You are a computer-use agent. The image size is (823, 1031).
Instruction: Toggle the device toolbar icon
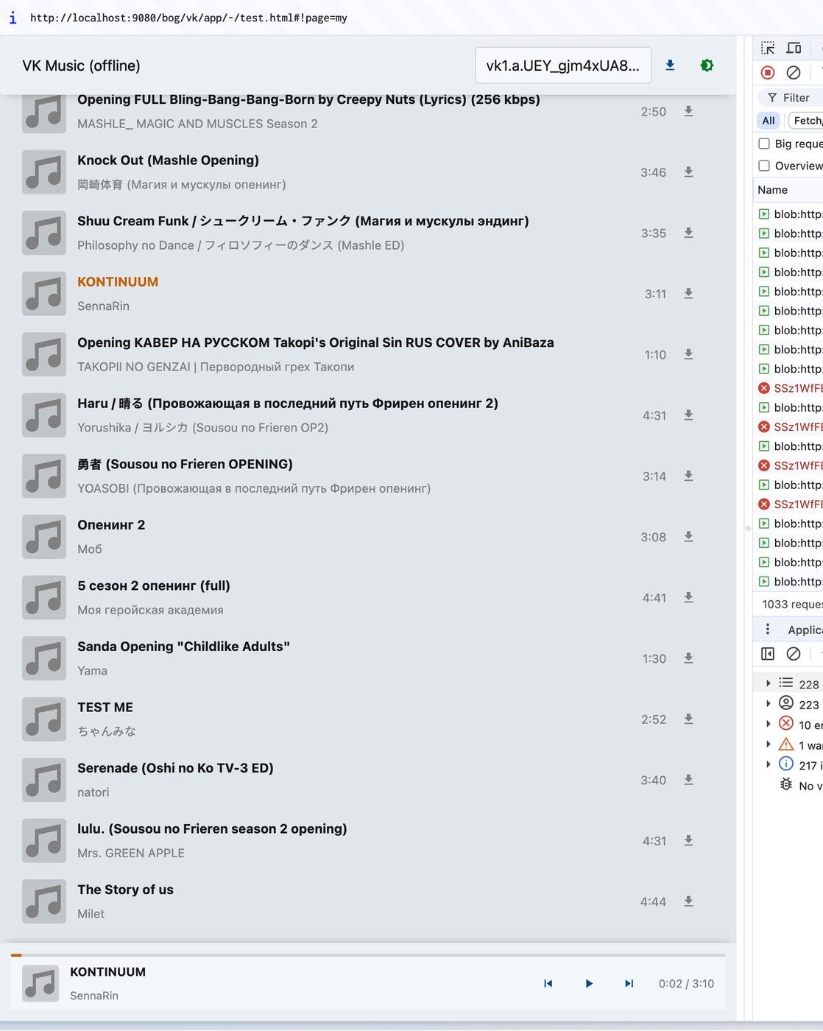(794, 48)
